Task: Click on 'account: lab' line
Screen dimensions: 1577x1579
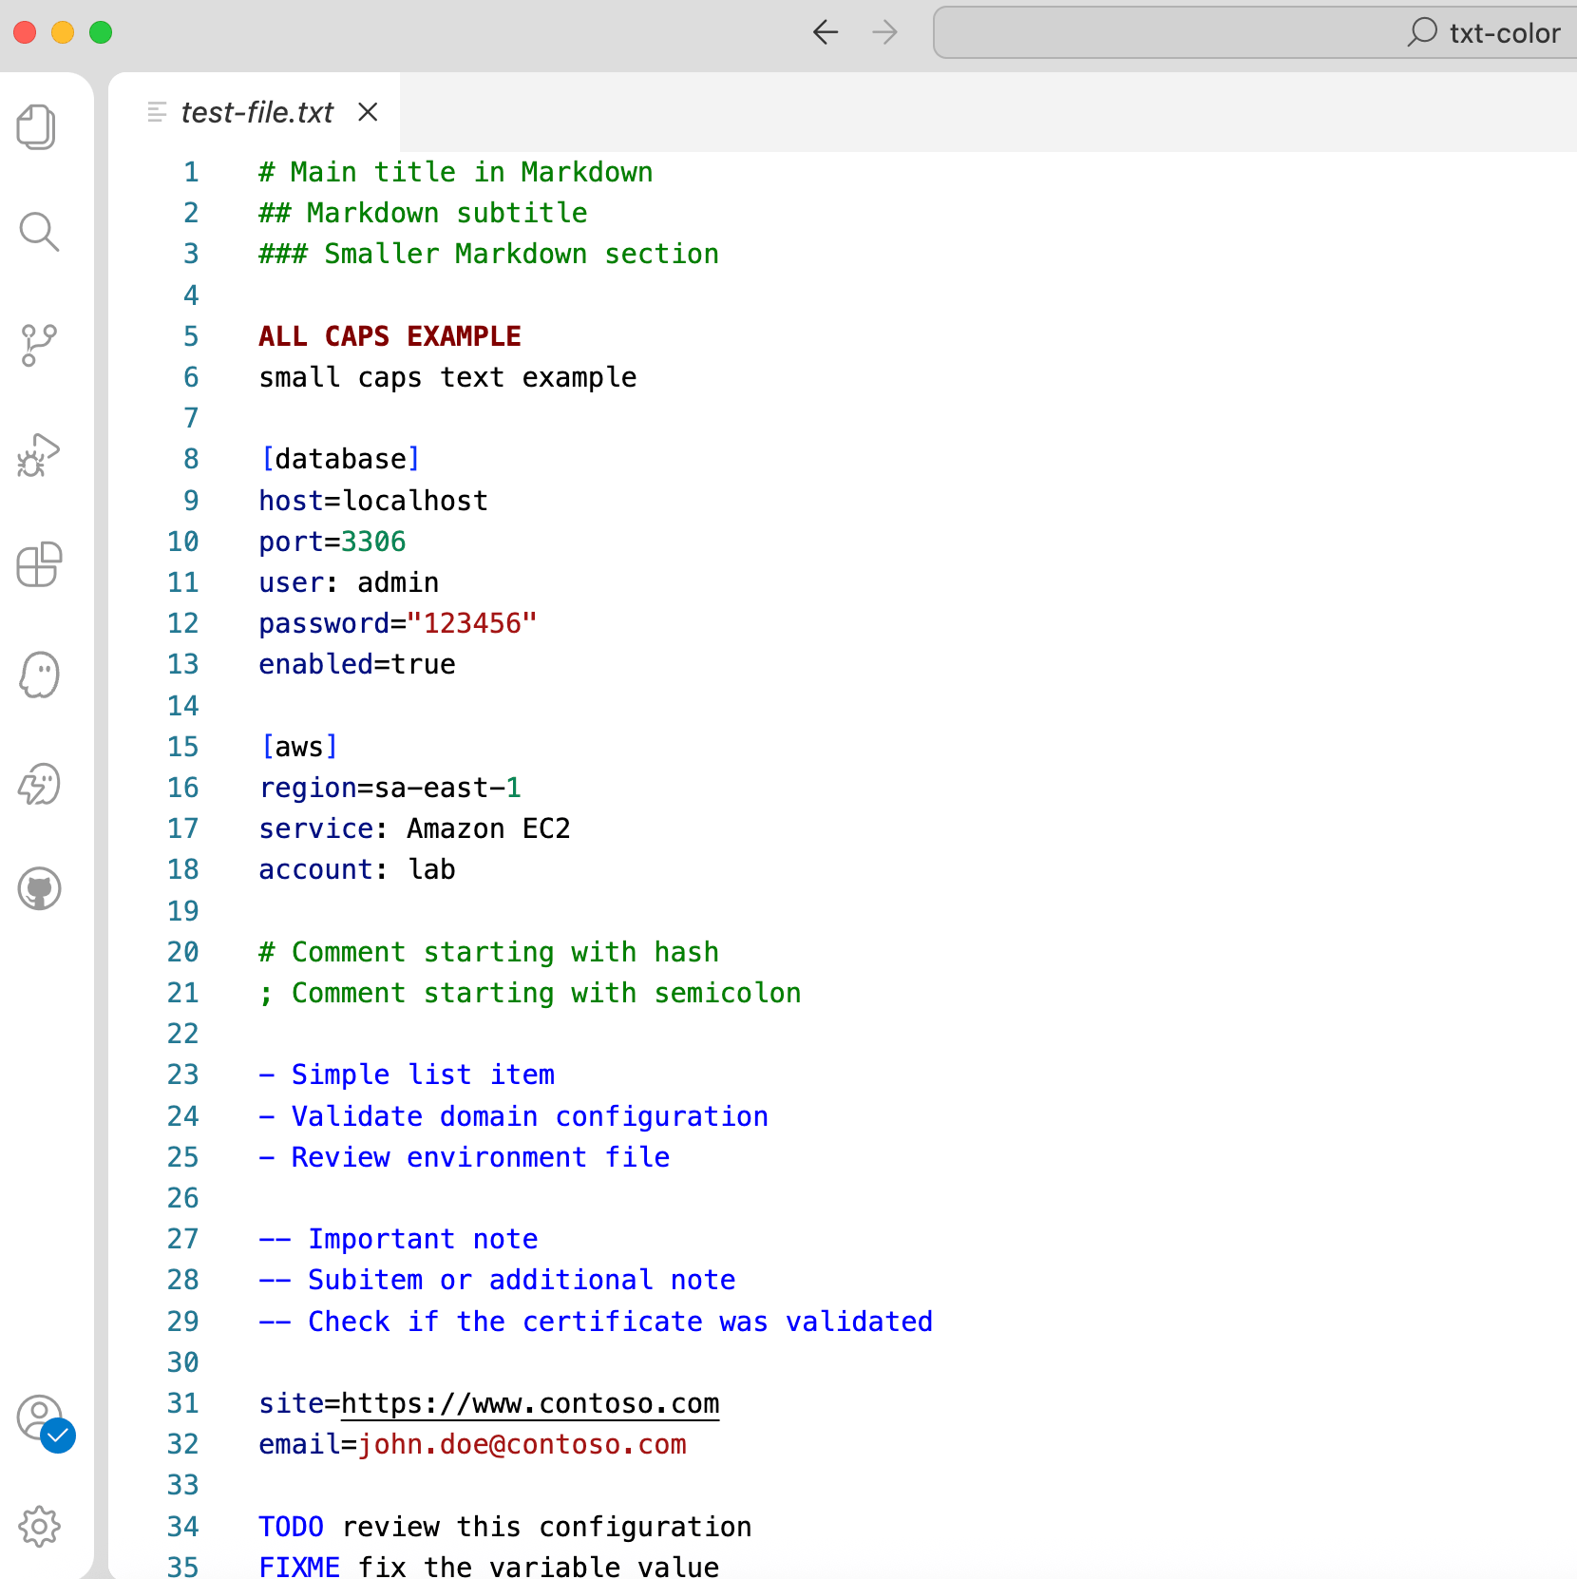Action: (357, 869)
